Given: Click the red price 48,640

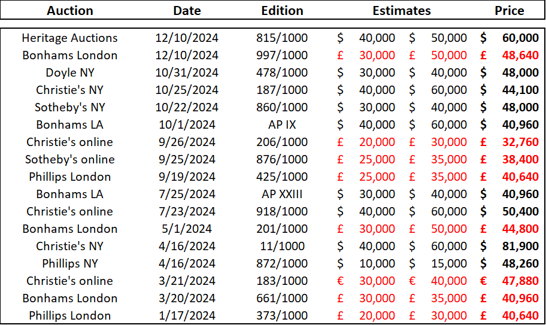Looking at the screenshot, I should click(520, 56).
